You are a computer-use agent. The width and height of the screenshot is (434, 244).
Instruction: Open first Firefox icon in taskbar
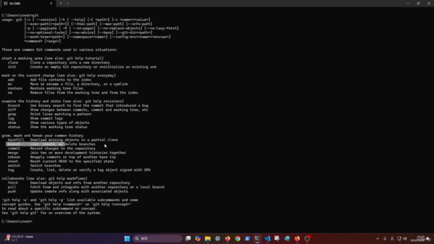point(228,239)
